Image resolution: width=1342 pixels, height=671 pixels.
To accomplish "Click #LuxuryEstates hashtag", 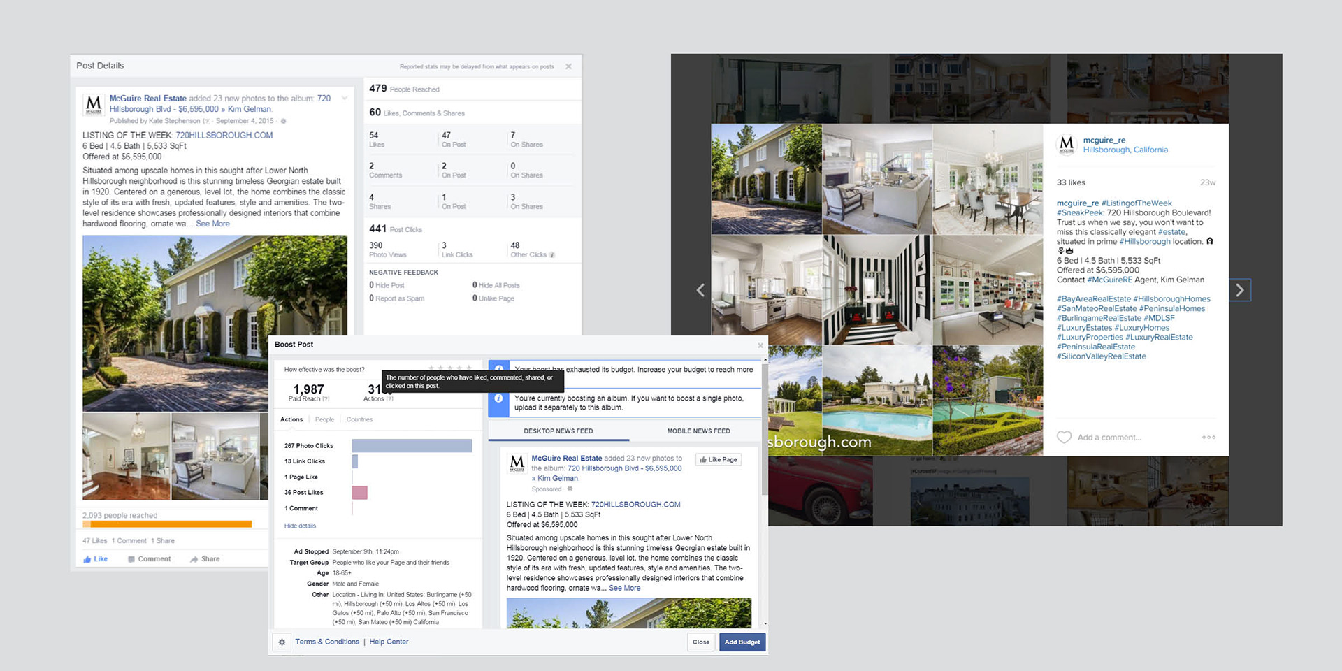I will pos(1084,328).
